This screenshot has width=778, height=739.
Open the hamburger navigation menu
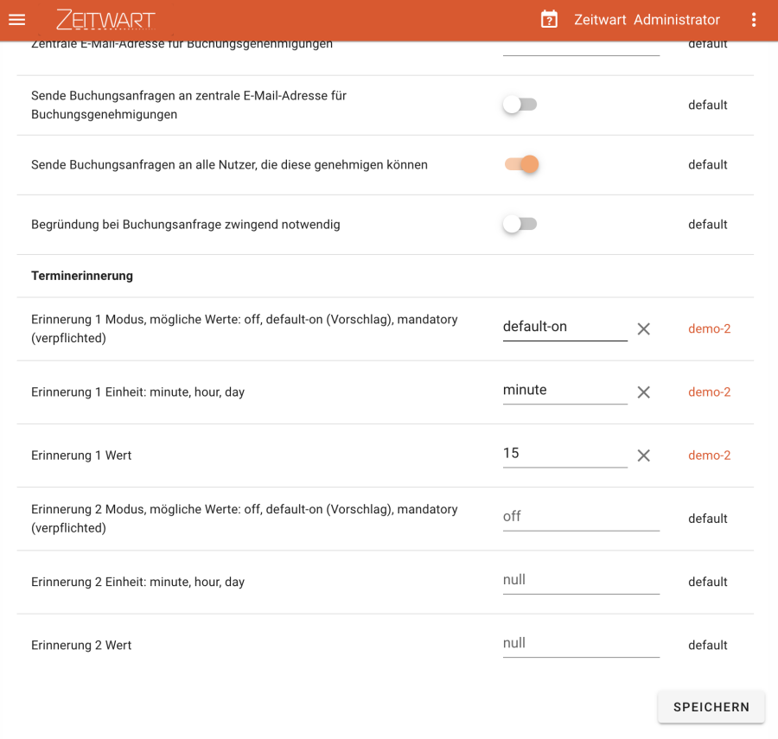(17, 20)
